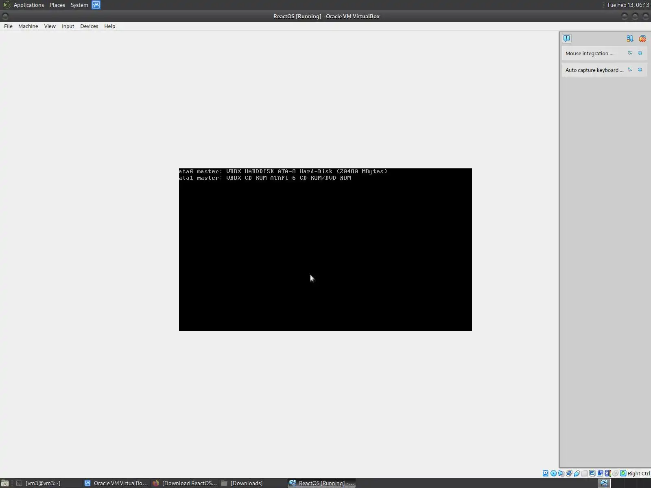Forbid the Auto capture keyboard notification
651x488 pixels.
coord(630,70)
